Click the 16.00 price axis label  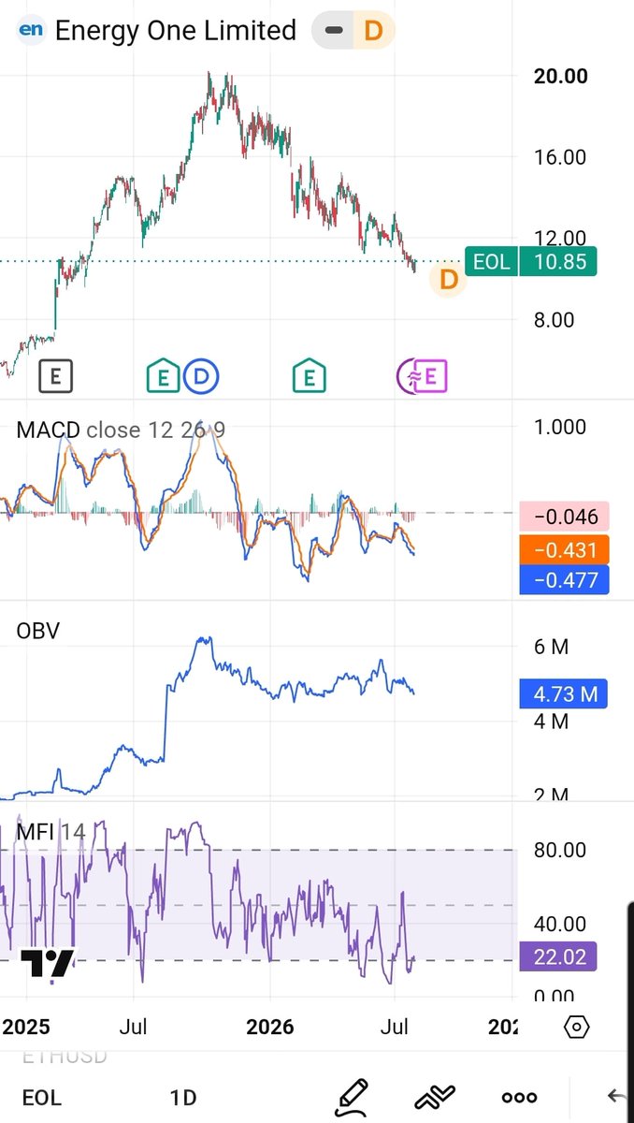tap(560, 157)
